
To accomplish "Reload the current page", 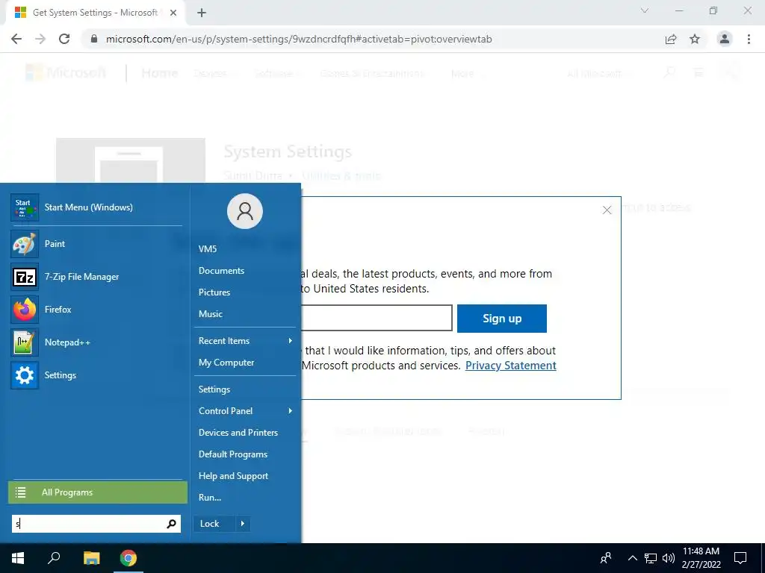I will [x=64, y=39].
